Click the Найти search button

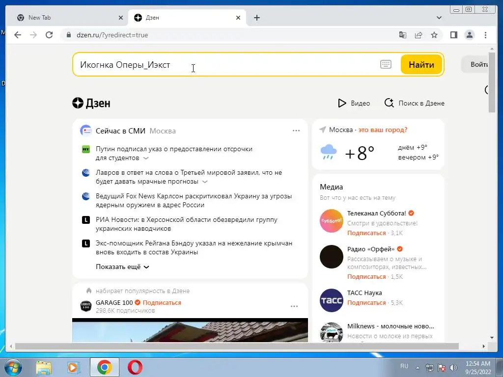[x=421, y=64]
